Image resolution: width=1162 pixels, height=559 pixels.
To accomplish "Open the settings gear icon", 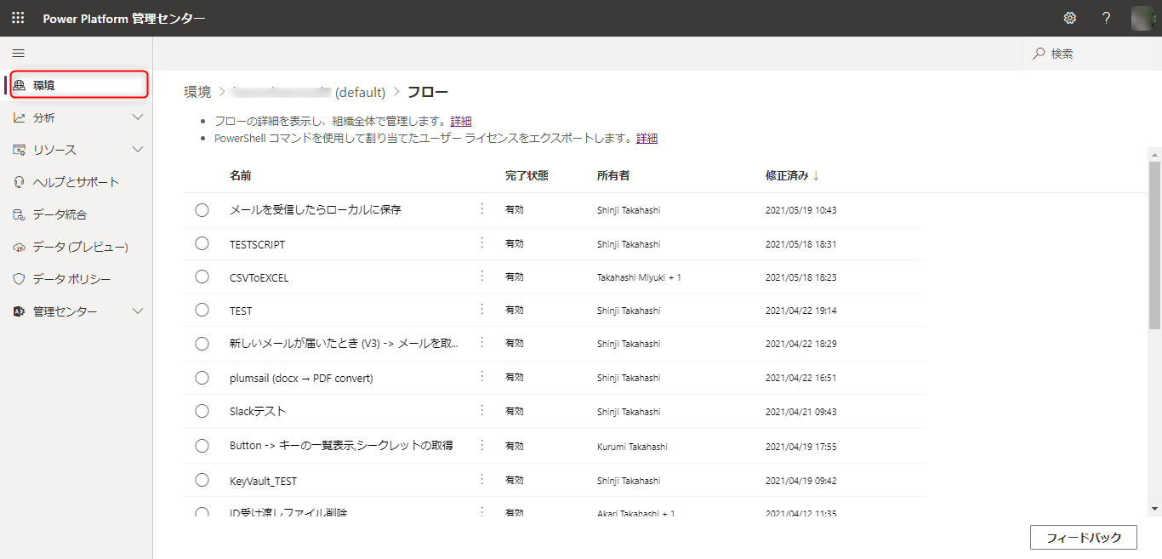I will [x=1070, y=18].
